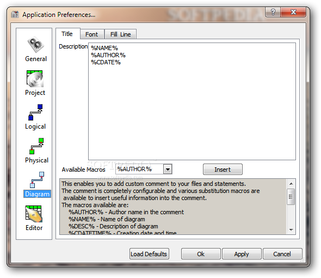Open the Editor preferences section
The width and height of the screenshot is (321, 278).
click(34, 219)
